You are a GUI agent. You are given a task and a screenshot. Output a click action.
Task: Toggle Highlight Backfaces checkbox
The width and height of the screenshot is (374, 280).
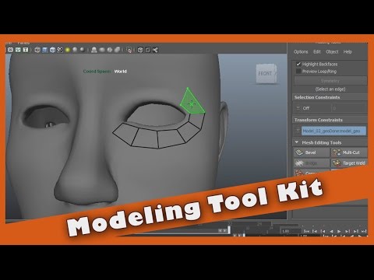(x=298, y=64)
